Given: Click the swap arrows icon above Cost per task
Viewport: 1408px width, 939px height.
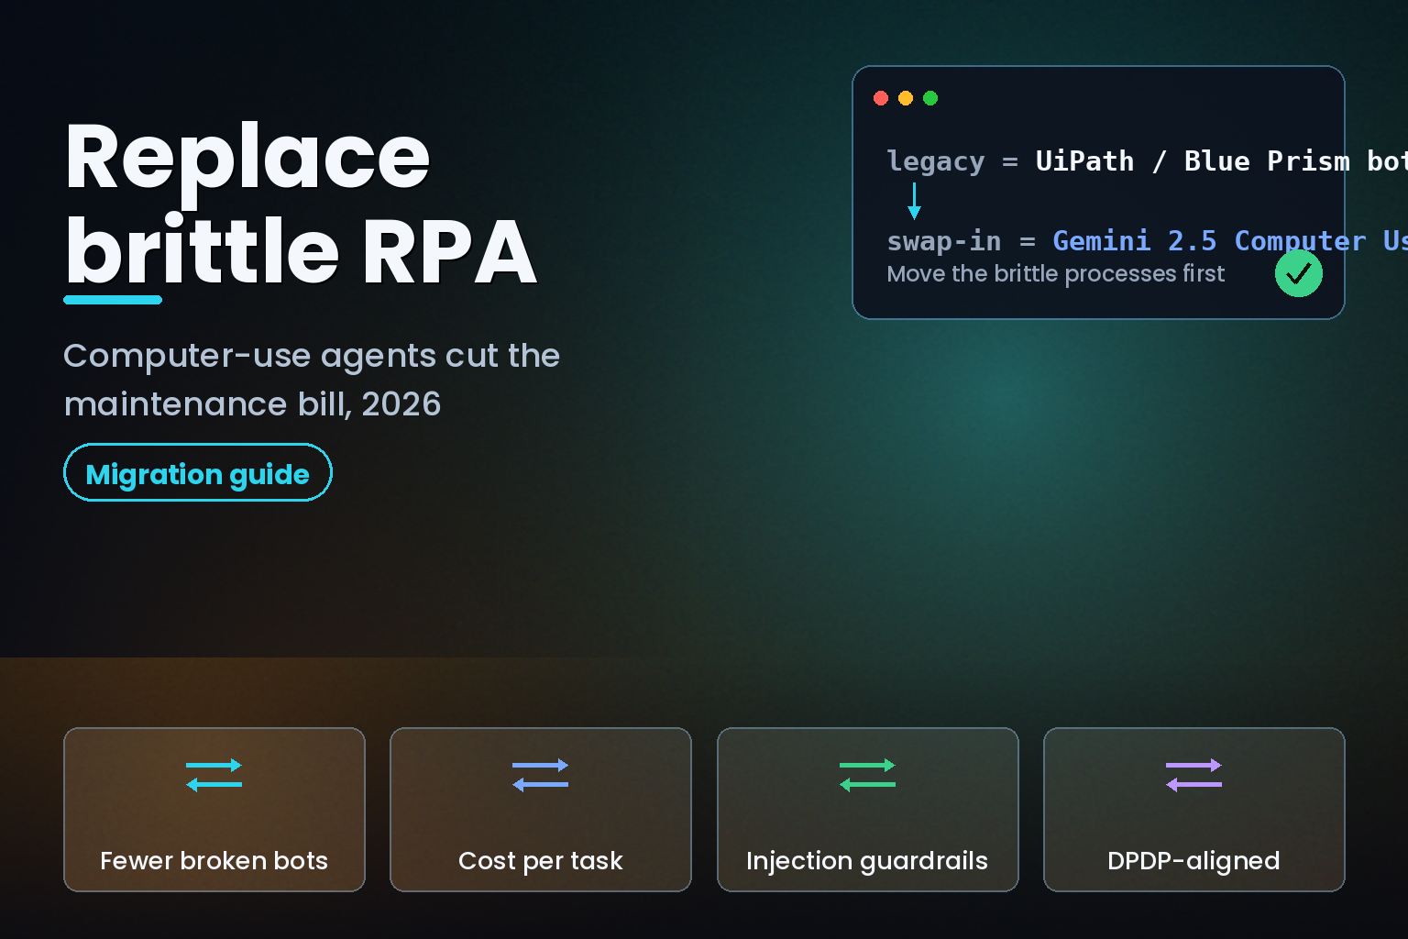Looking at the screenshot, I should pos(541,775).
